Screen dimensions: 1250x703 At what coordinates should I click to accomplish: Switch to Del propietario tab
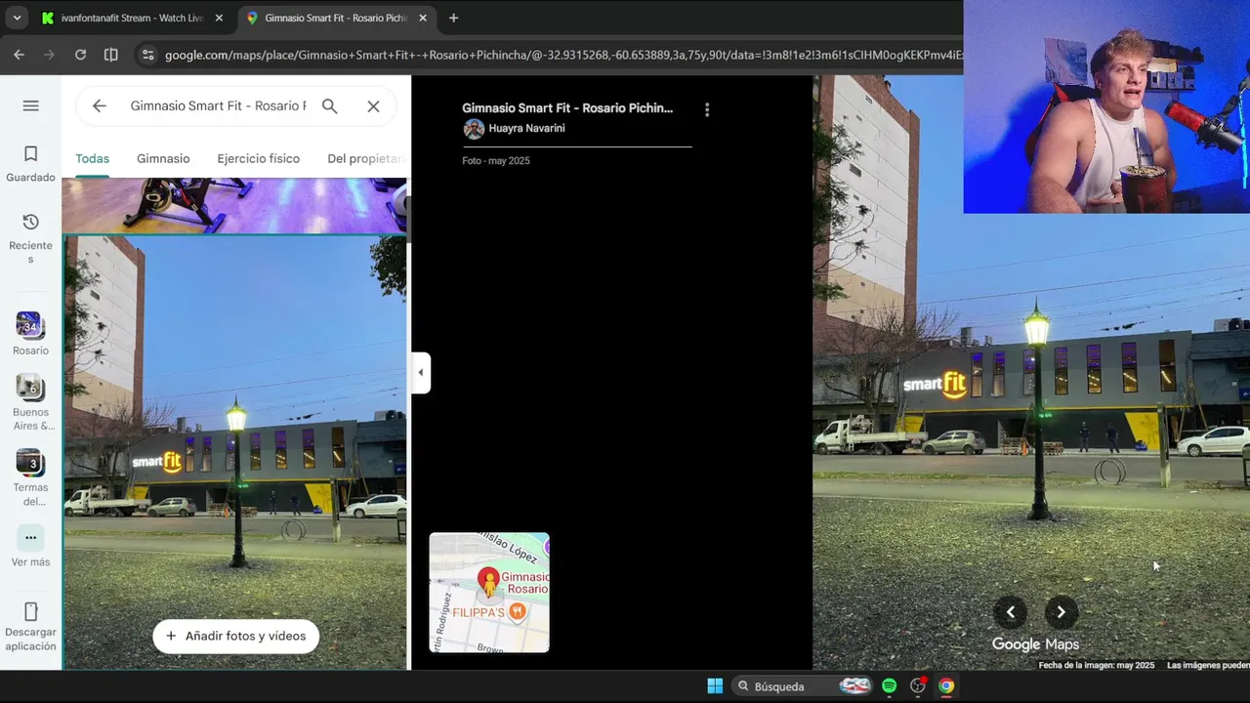(366, 158)
